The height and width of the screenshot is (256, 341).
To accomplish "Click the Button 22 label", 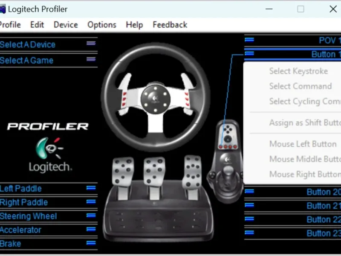I will [324, 219].
